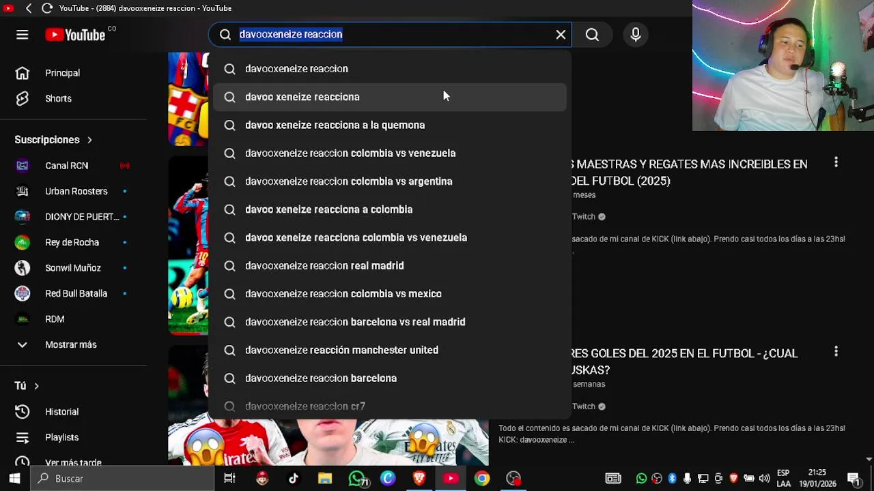Open Playlists in the sidebar

pos(73,437)
